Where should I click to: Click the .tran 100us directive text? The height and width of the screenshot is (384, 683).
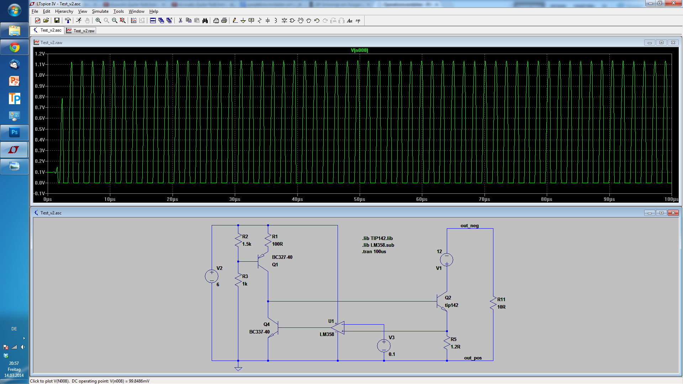(x=374, y=251)
